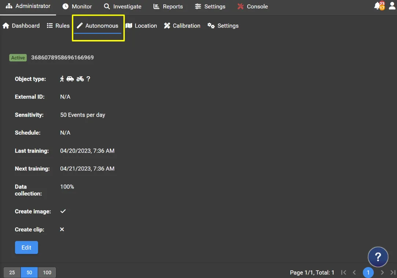
Task: Open the user account menu
Action: click(392, 6)
